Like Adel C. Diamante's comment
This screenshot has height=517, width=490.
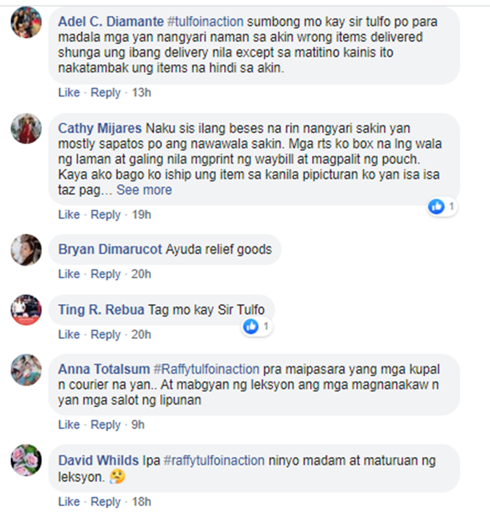click(69, 93)
